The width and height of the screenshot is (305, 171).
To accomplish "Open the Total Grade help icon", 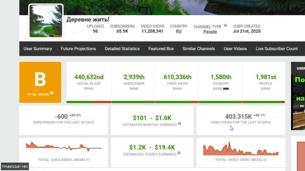I will pyautogui.click(x=51, y=93).
